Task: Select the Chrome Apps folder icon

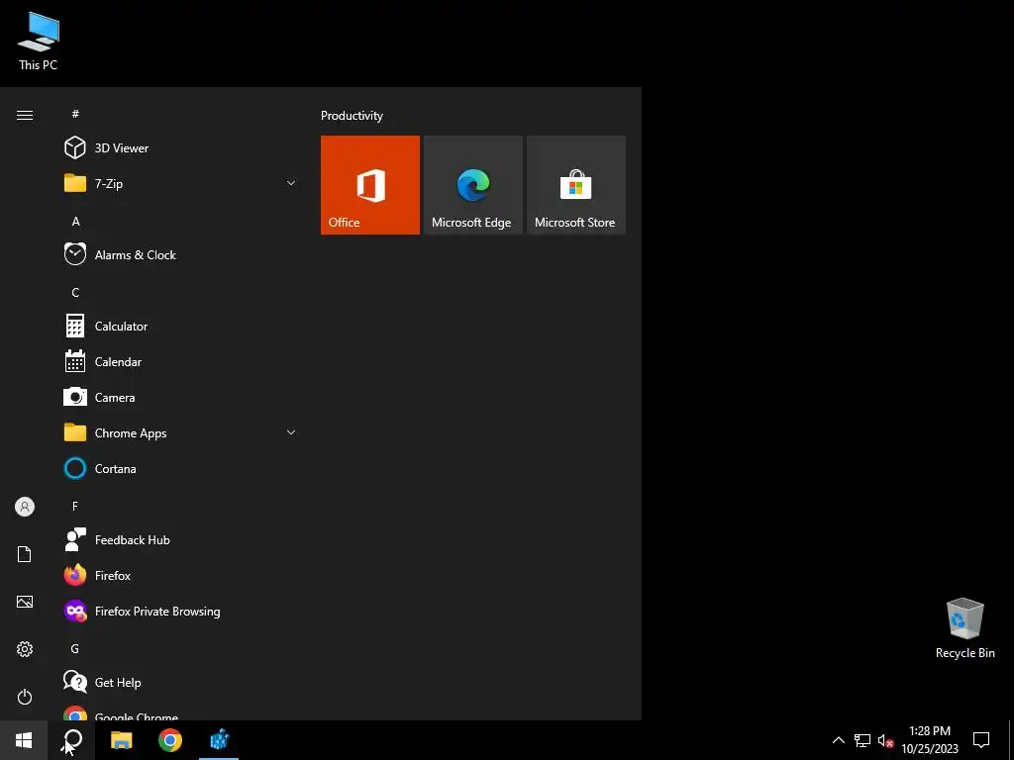Action: click(75, 433)
